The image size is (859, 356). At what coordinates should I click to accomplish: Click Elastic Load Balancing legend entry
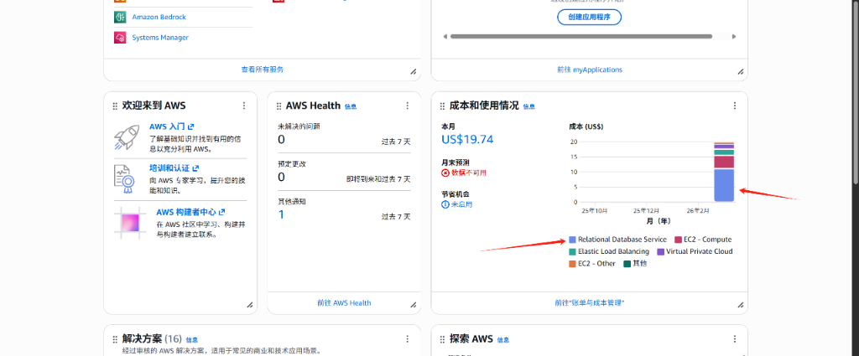pyautogui.click(x=609, y=251)
